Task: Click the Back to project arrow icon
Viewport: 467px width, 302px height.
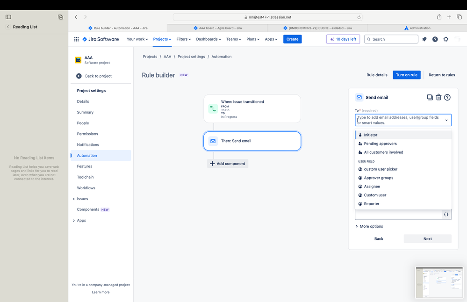Action: coord(79,76)
